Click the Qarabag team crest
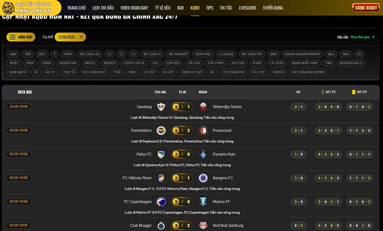This screenshot has width=383, height=231. coord(161,107)
